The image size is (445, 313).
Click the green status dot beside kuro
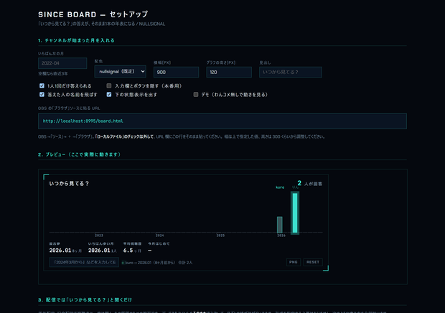123,263
